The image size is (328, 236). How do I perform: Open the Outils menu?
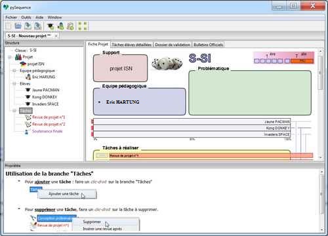coord(26,17)
